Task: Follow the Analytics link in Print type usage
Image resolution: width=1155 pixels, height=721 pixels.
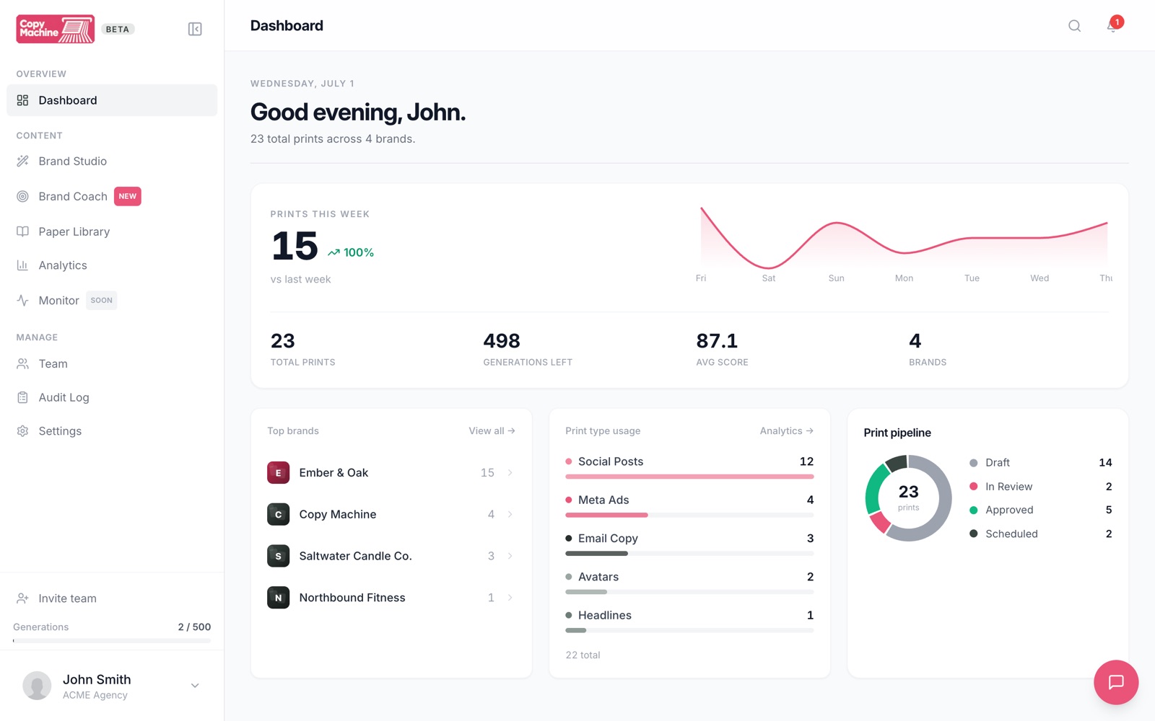Action: pos(787,430)
